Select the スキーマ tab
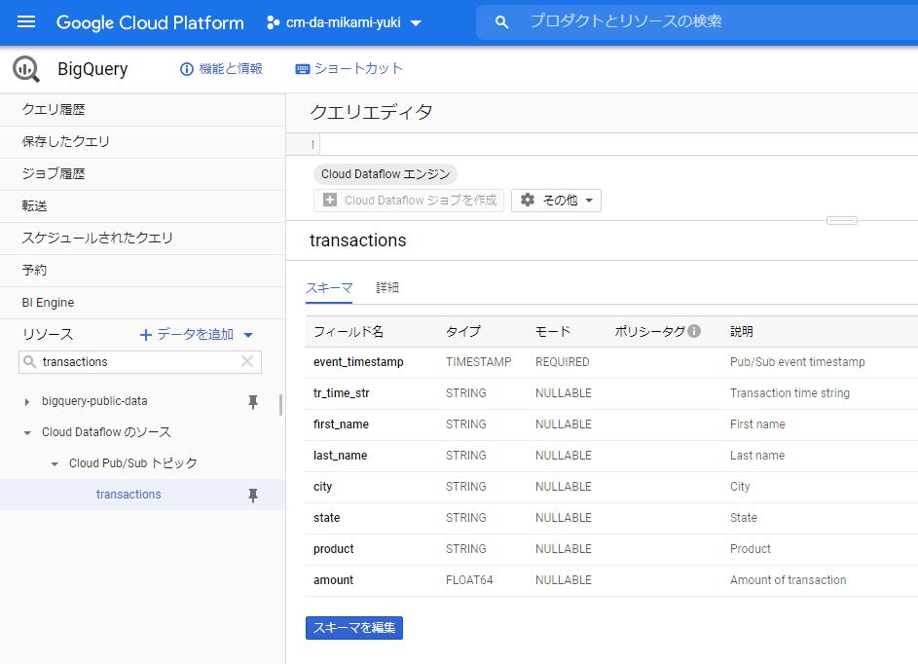918x664 pixels. pos(329,288)
